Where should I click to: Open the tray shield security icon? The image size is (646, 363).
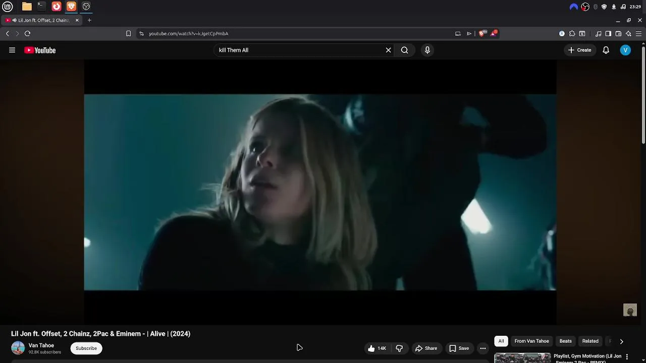click(x=604, y=7)
